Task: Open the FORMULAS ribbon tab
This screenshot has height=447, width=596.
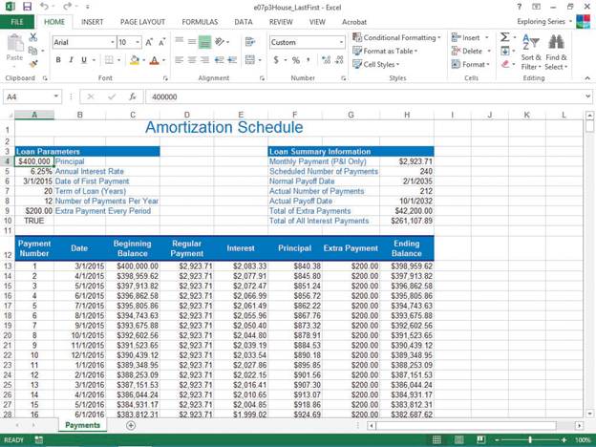Action: tap(200, 21)
